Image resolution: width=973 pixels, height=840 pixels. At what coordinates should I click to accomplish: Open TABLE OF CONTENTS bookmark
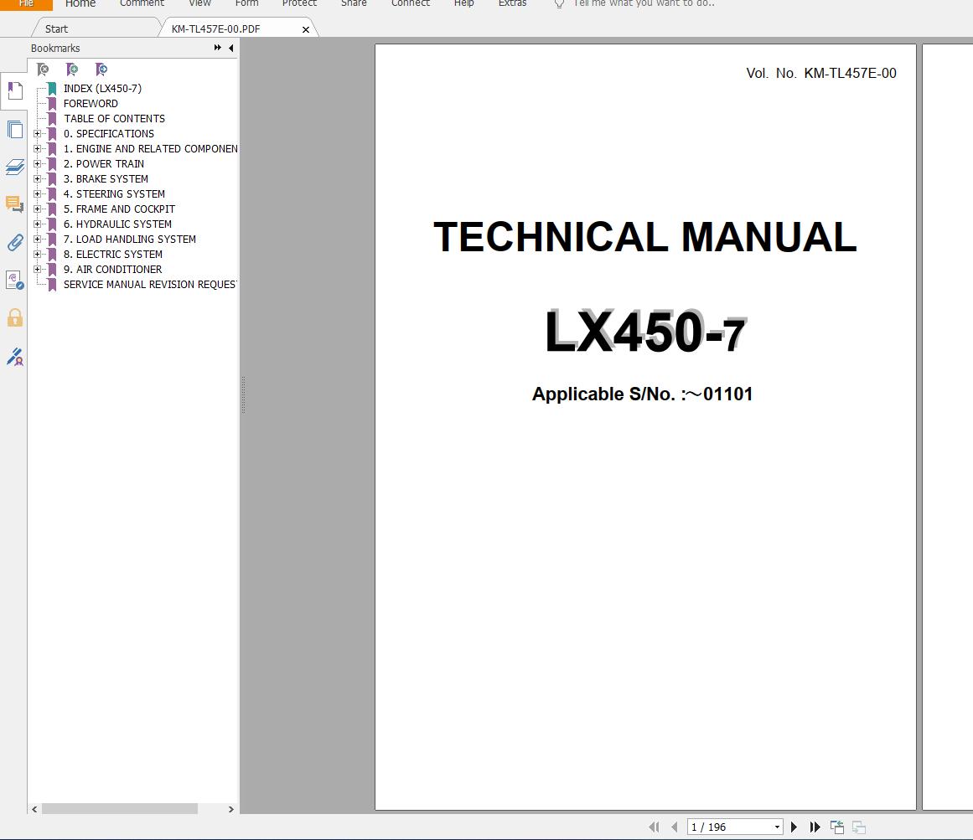[114, 118]
